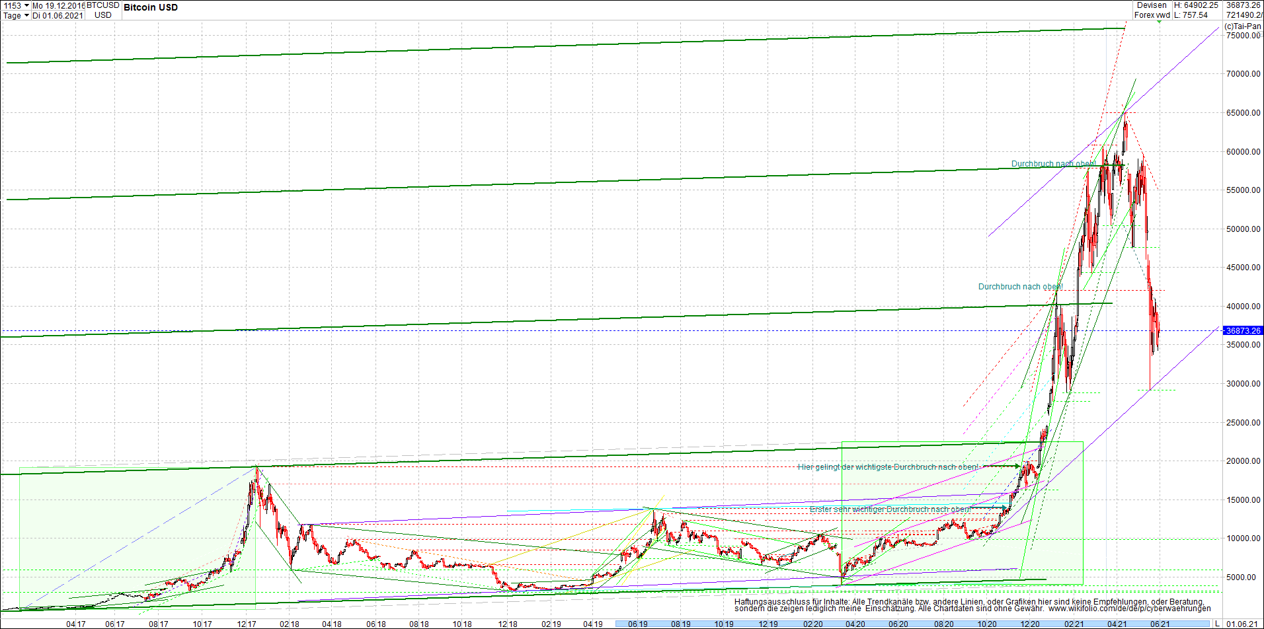
Task: Click the green arrow at the wichtigste Durchbruch annotation
Action: (1006, 466)
